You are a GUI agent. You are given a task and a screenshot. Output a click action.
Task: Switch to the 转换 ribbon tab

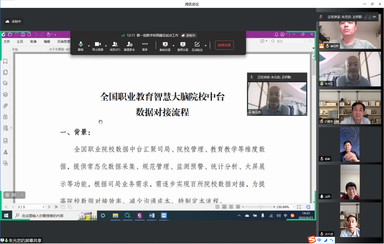click(x=33, y=42)
